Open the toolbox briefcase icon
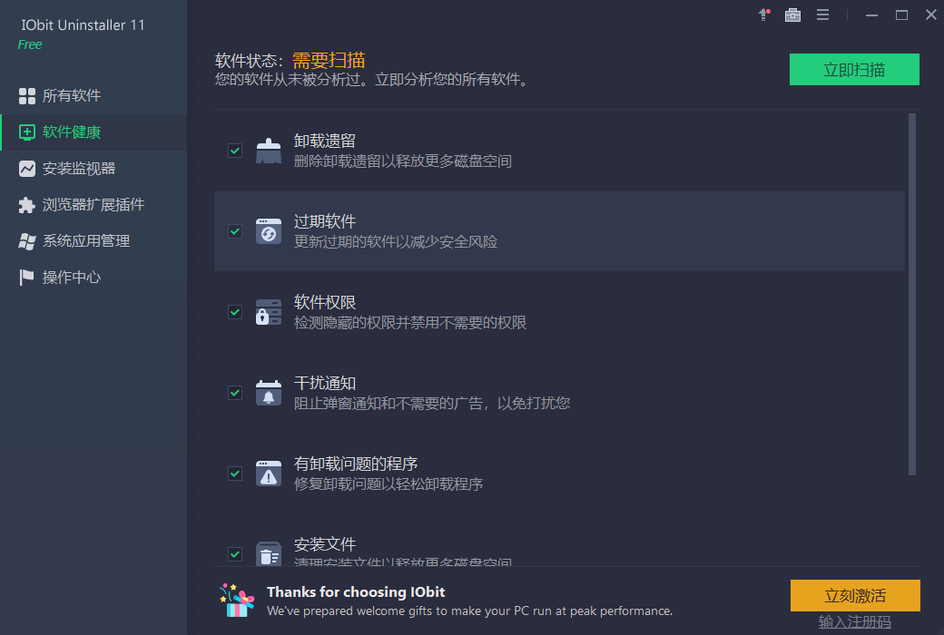 (793, 15)
